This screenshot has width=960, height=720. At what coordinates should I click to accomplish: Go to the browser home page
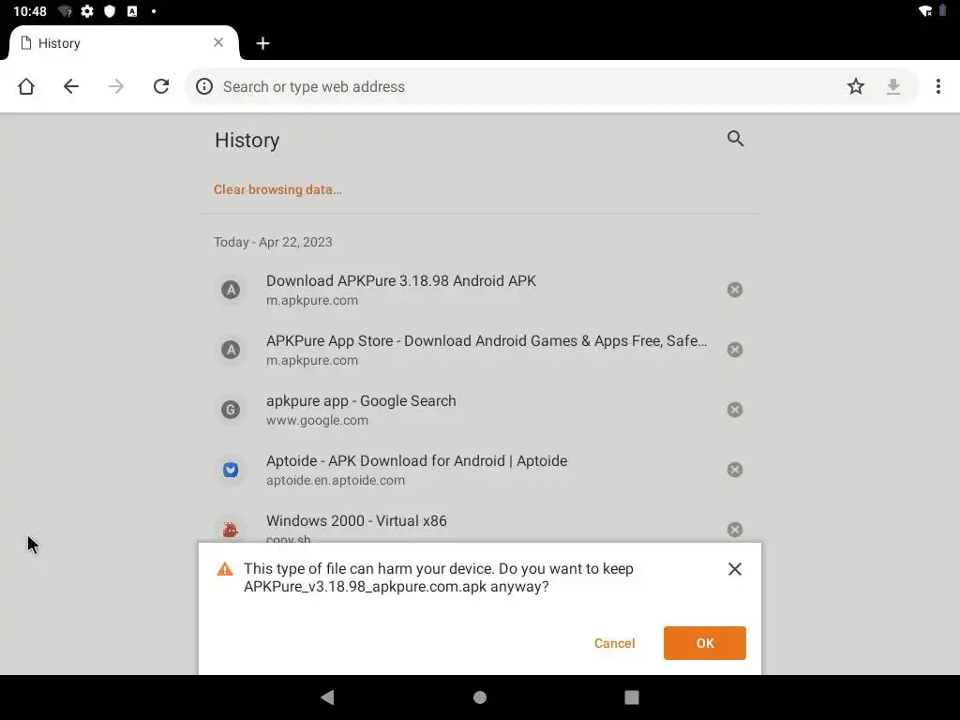click(26, 86)
